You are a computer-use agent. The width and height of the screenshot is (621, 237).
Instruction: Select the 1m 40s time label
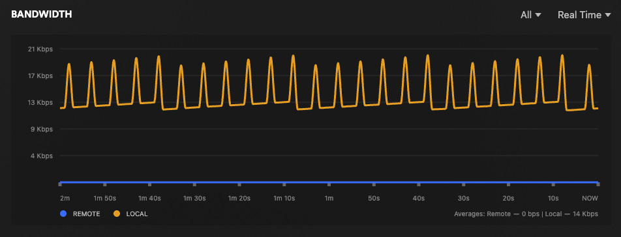pos(149,198)
